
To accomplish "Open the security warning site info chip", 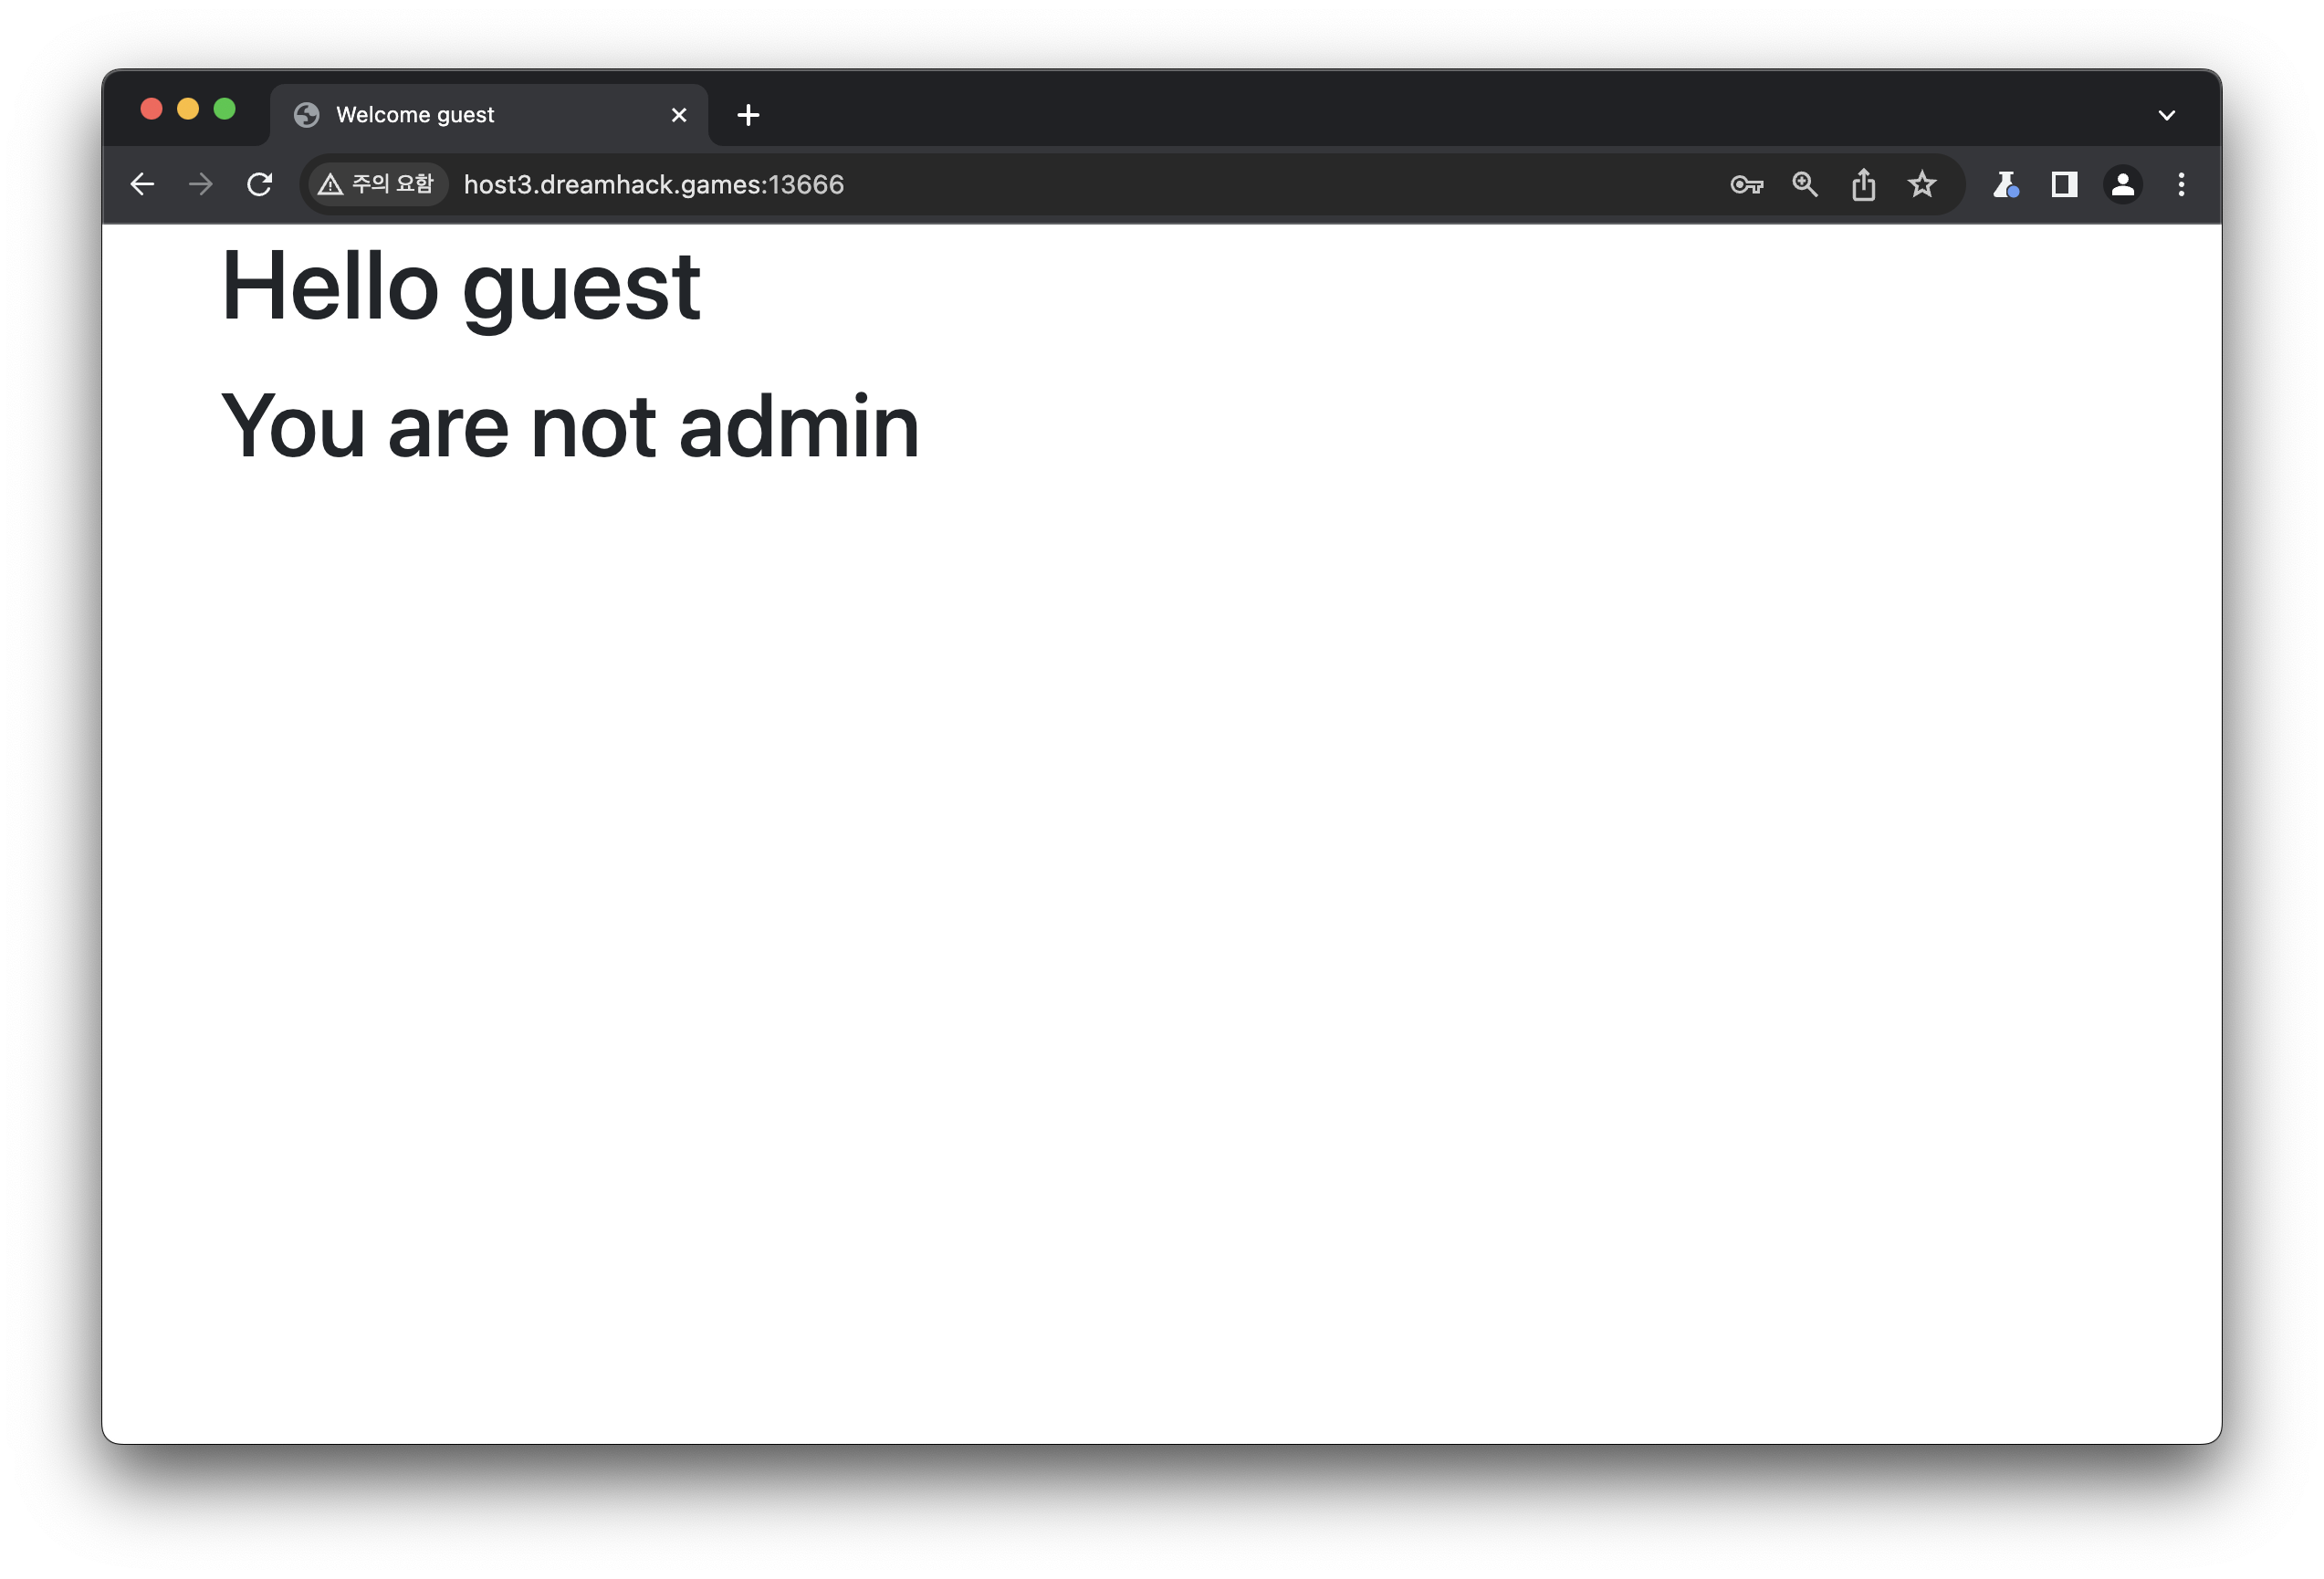I will (377, 184).
